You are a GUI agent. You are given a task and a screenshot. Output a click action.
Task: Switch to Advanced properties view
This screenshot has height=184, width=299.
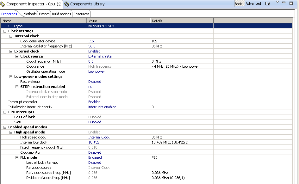pos(253,3)
